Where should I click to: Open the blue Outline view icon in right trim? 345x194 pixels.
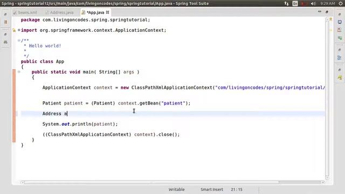340,58
